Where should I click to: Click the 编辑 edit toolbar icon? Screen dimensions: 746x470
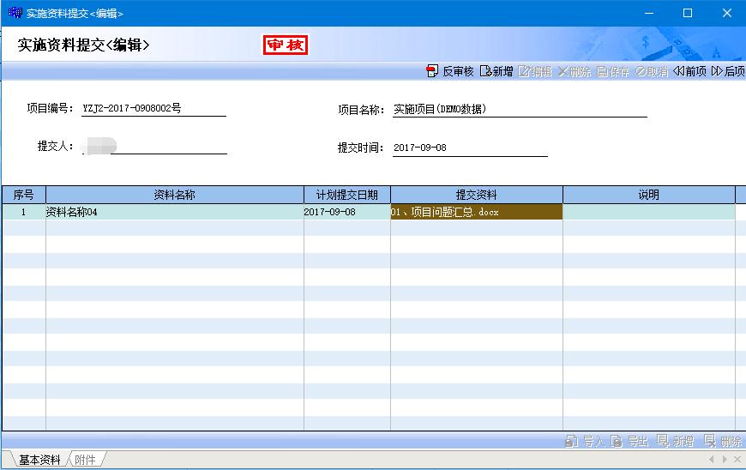click(535, 72)
